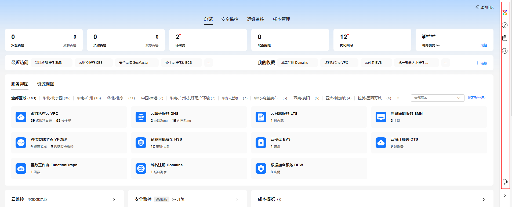512x207 pixels.
Task: Open favorite 统一身份认证服务 shortcut
Action: (x=417, y=63)
